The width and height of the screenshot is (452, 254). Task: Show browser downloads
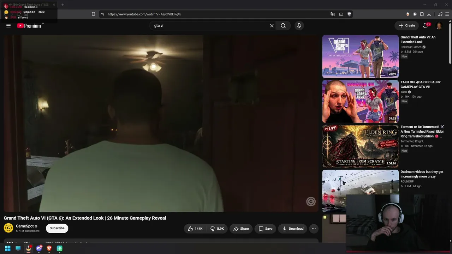(x=429, y=14)
